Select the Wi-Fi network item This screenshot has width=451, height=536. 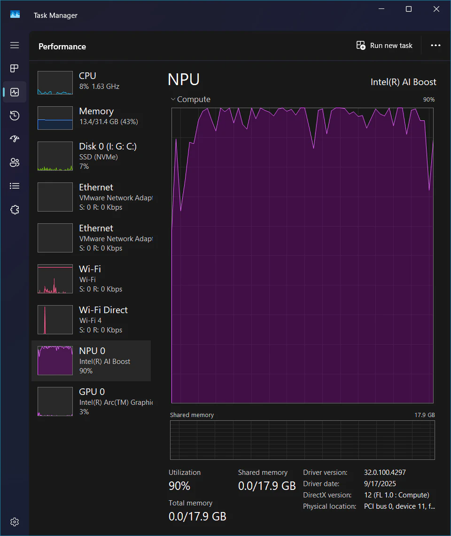click(91, 279)
